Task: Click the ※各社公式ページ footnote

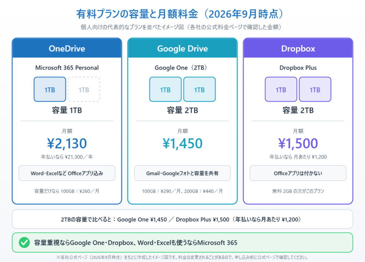Action: [182, 257]
